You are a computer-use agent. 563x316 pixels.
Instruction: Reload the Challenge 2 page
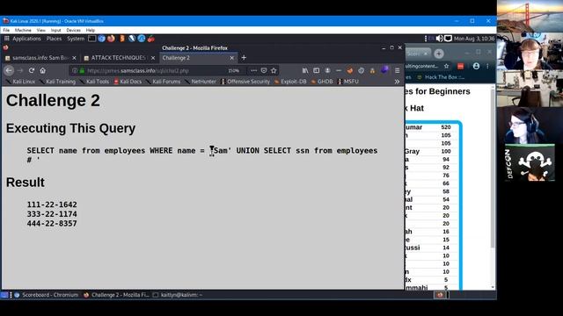coord(32,70)
